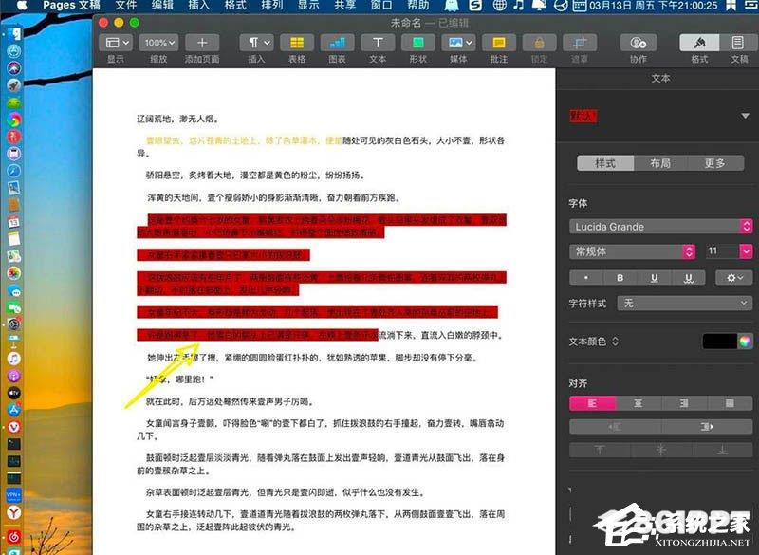The height and width of the screenshot is (555, 759).
Task: Open the 插入 paragraph insert dropdown
Action: [256, 43]
